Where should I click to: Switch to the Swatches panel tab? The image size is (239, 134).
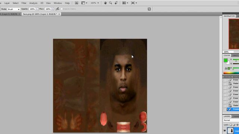pos(235,55)
